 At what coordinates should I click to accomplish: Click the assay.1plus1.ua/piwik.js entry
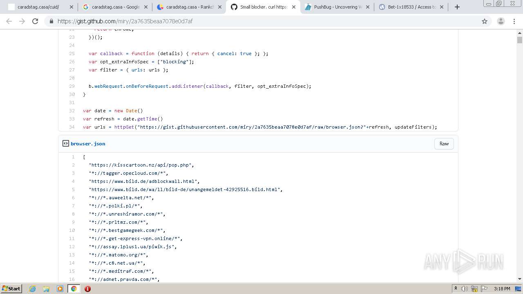pyautogui.click(x=132, y=247)
